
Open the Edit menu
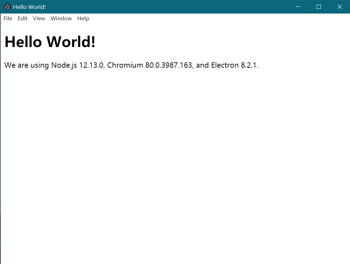click(x=22, y=19)
